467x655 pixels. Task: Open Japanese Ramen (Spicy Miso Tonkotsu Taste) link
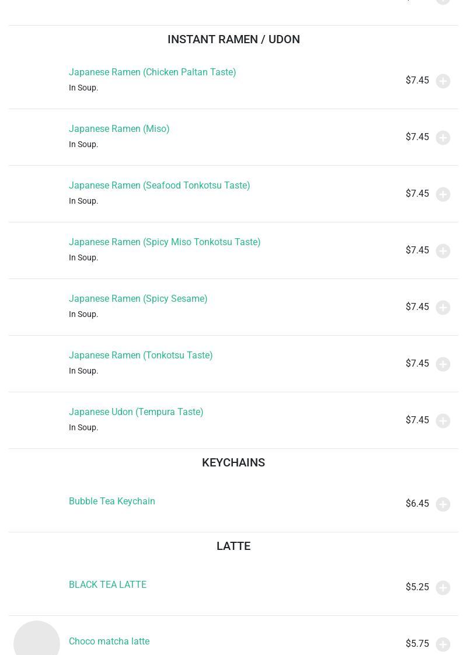coord(165,242)
